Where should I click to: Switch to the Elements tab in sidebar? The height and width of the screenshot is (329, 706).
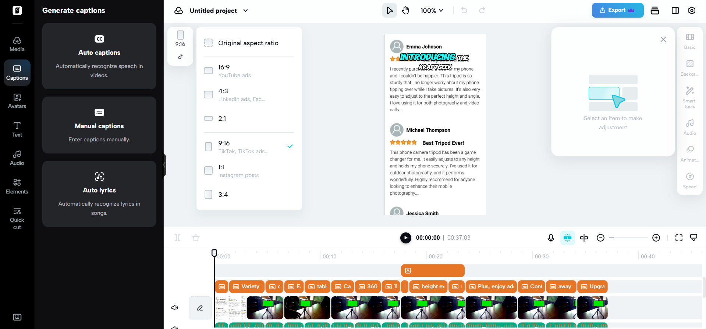point(17,187)
